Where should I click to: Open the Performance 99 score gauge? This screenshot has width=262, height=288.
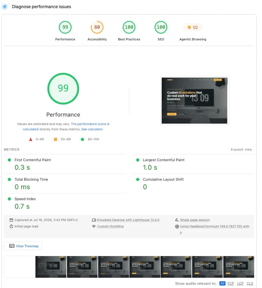65,27
